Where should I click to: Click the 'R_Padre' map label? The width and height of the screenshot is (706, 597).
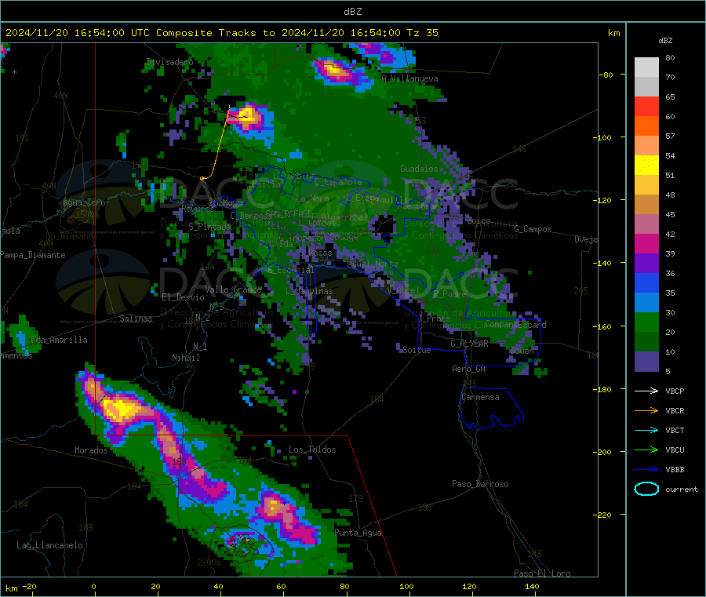449,294
